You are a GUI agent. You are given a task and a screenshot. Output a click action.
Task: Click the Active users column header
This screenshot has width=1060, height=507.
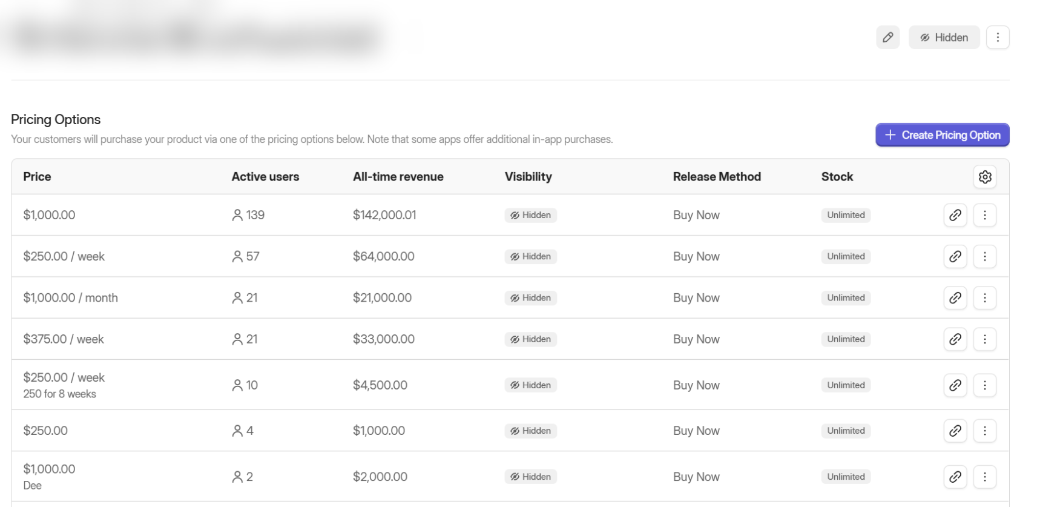pos(265,177)
